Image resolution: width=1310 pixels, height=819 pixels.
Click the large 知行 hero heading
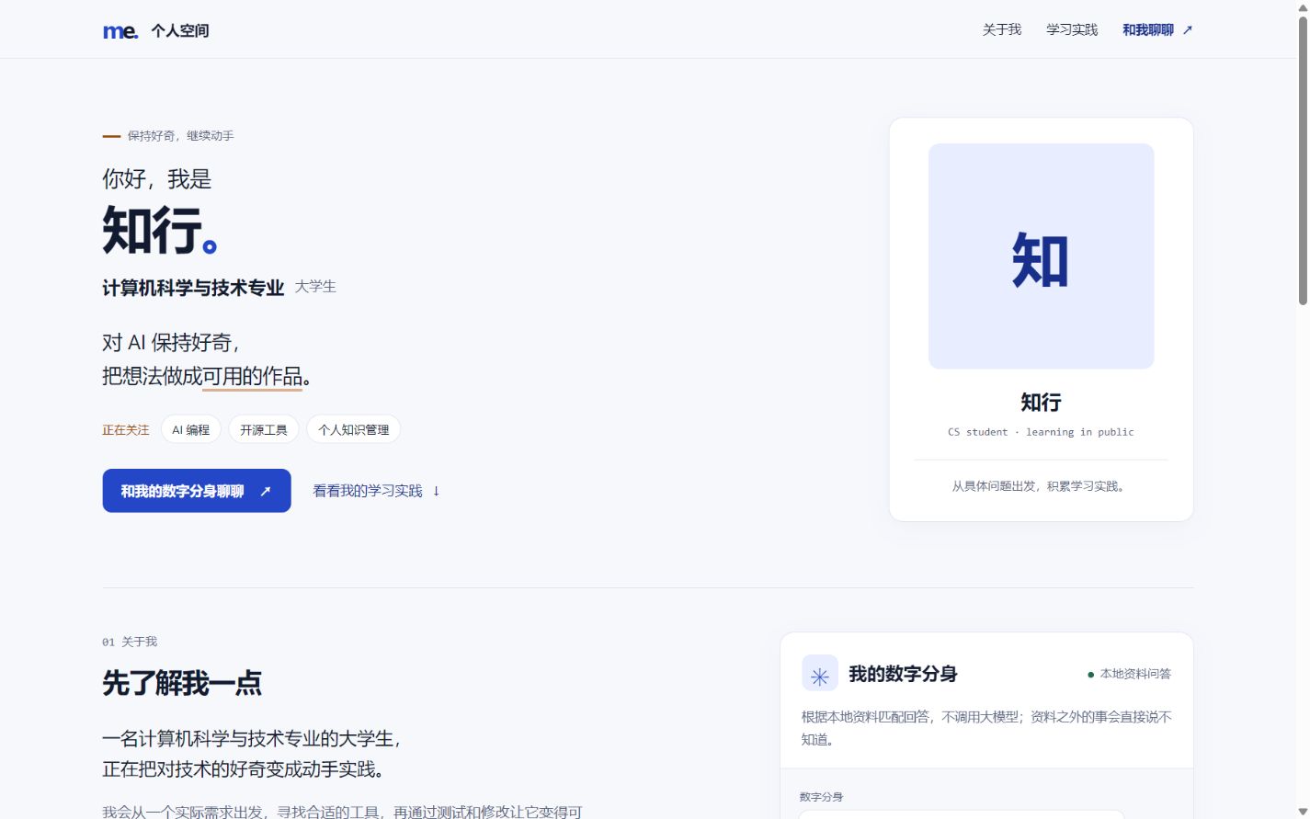click(160, 230)
